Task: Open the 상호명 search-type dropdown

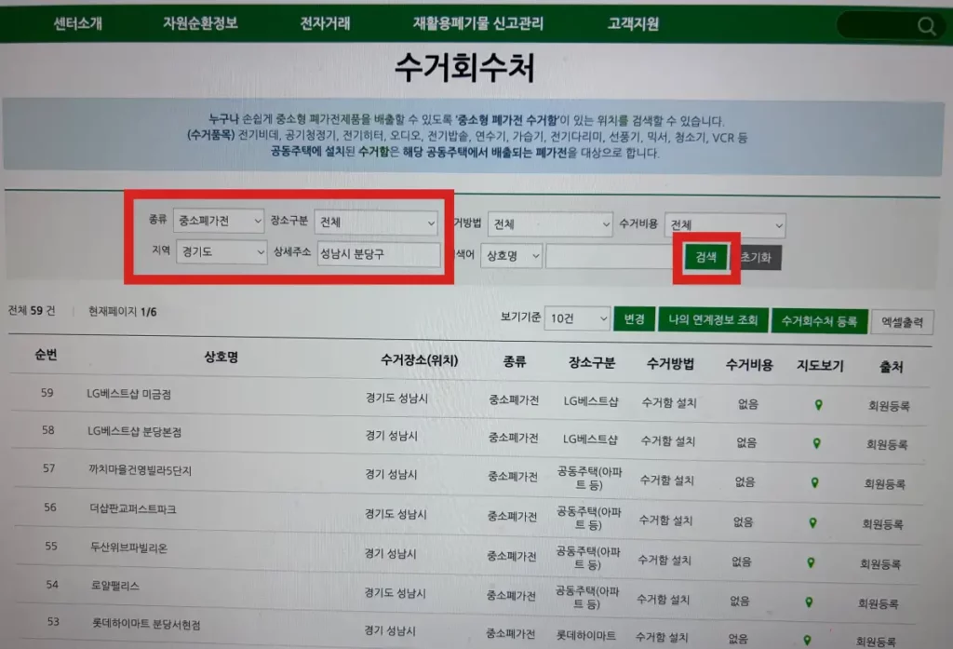Action: 511,255
